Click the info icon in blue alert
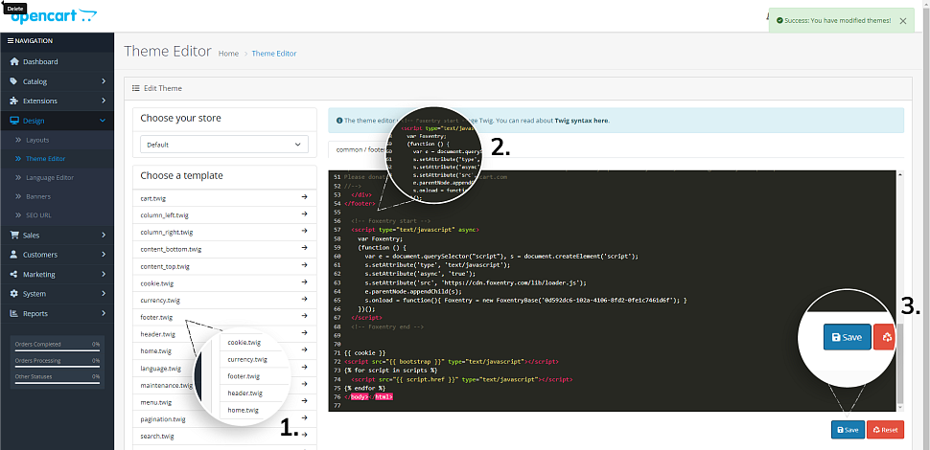Screen dimensions: 930x450 pyautogui.click(x=339, y=121)
